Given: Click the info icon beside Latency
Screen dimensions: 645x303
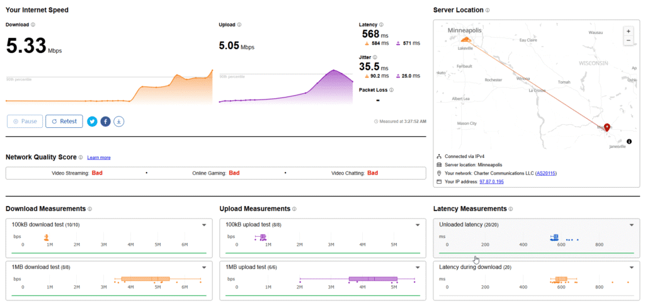Looking at the screenshot, I should click(381, 25).
